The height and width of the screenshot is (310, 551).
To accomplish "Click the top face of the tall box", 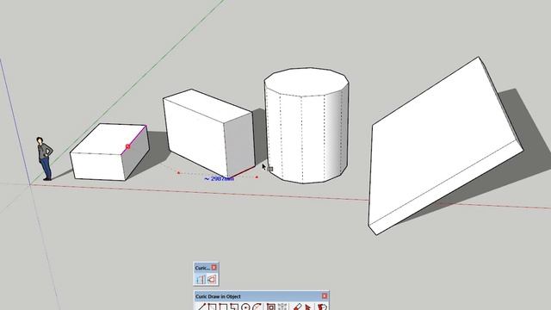I will (208, 105).
